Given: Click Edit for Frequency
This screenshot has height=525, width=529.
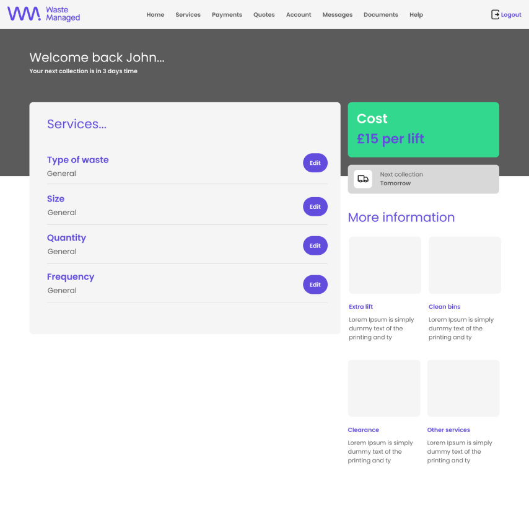Looking at the screenshot, I should point(315,285).
